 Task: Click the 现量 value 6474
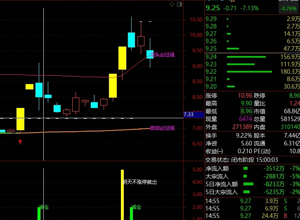(x=246, y=119)
